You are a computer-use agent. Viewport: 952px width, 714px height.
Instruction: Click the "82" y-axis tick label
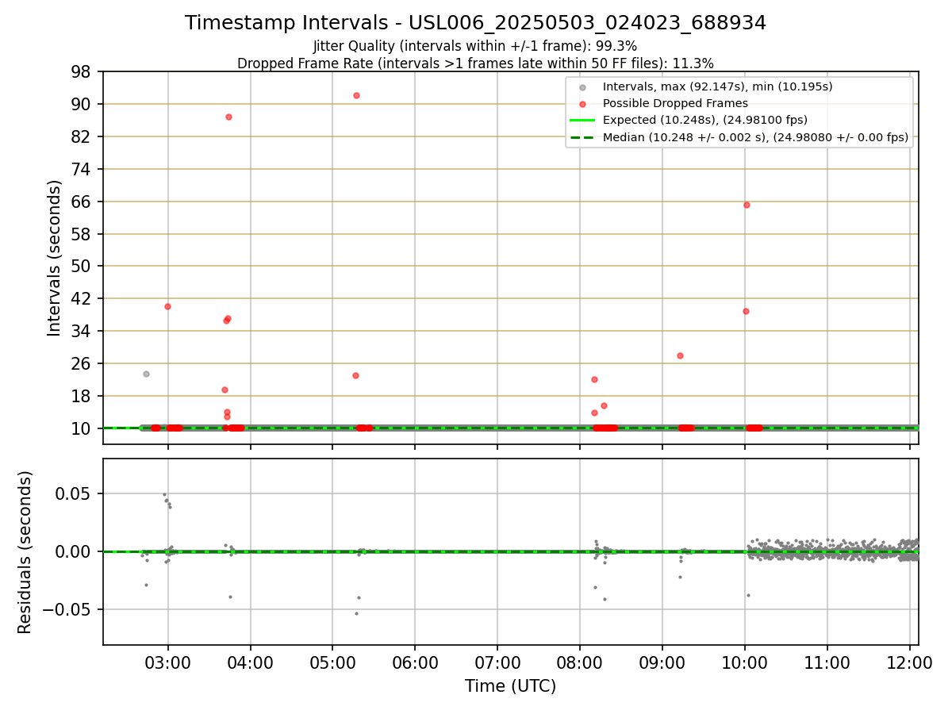click(x=83, y=136)
